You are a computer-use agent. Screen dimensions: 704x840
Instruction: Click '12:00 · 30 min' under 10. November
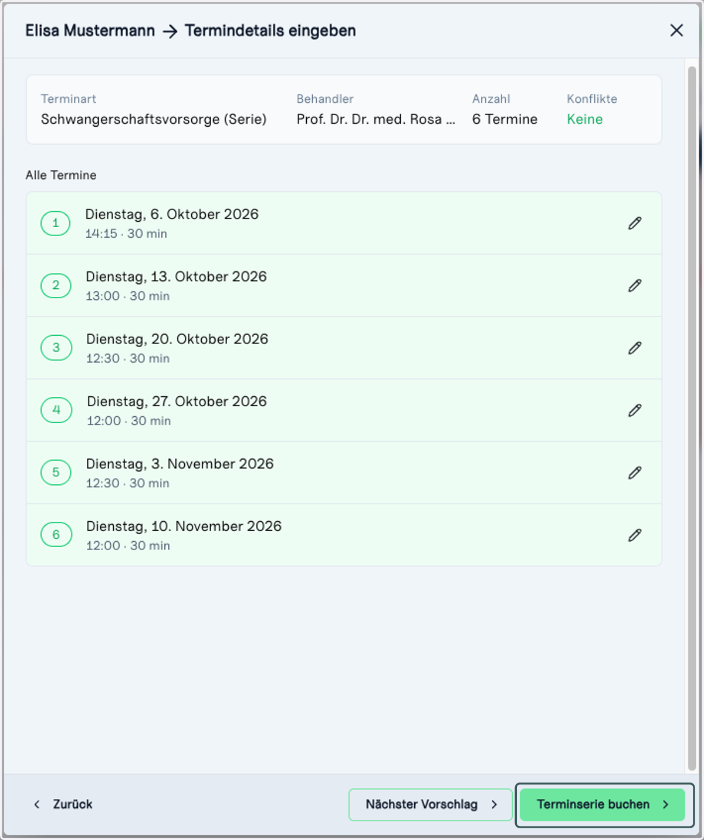(128, 545)
